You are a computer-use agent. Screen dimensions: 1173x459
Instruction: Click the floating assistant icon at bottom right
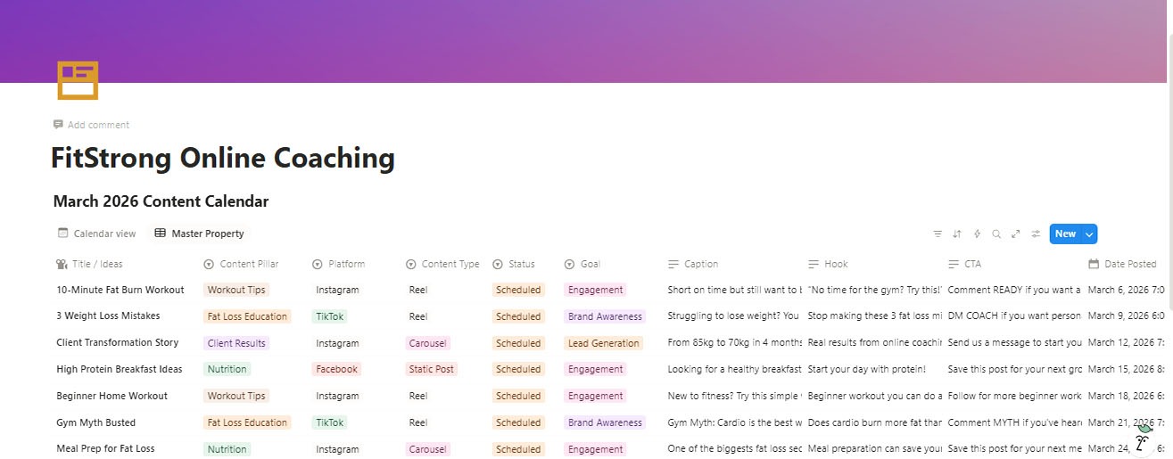tap(1142, 440)
